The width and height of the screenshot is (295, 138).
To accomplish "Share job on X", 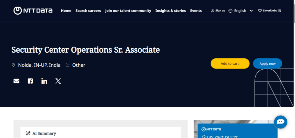I will (58, 81).
